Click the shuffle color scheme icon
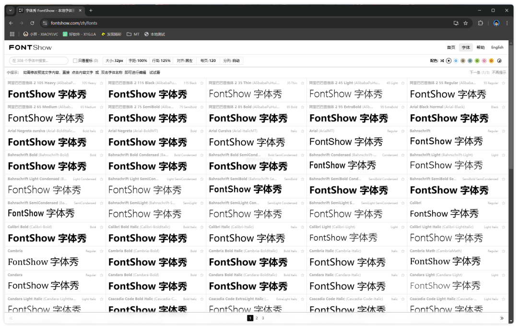518x328 pixels. [442, 61]
